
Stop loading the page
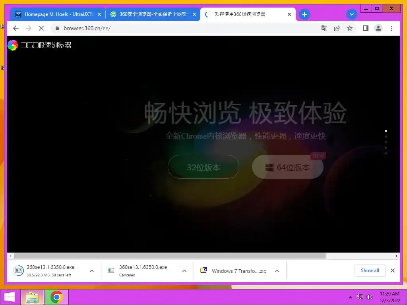41,28
